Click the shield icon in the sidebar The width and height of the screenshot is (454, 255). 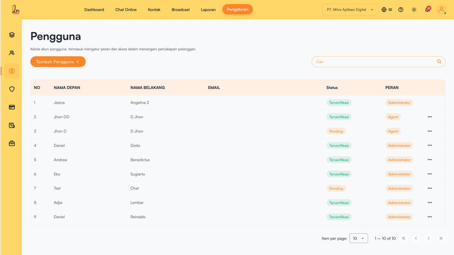[x=12, y=89]
